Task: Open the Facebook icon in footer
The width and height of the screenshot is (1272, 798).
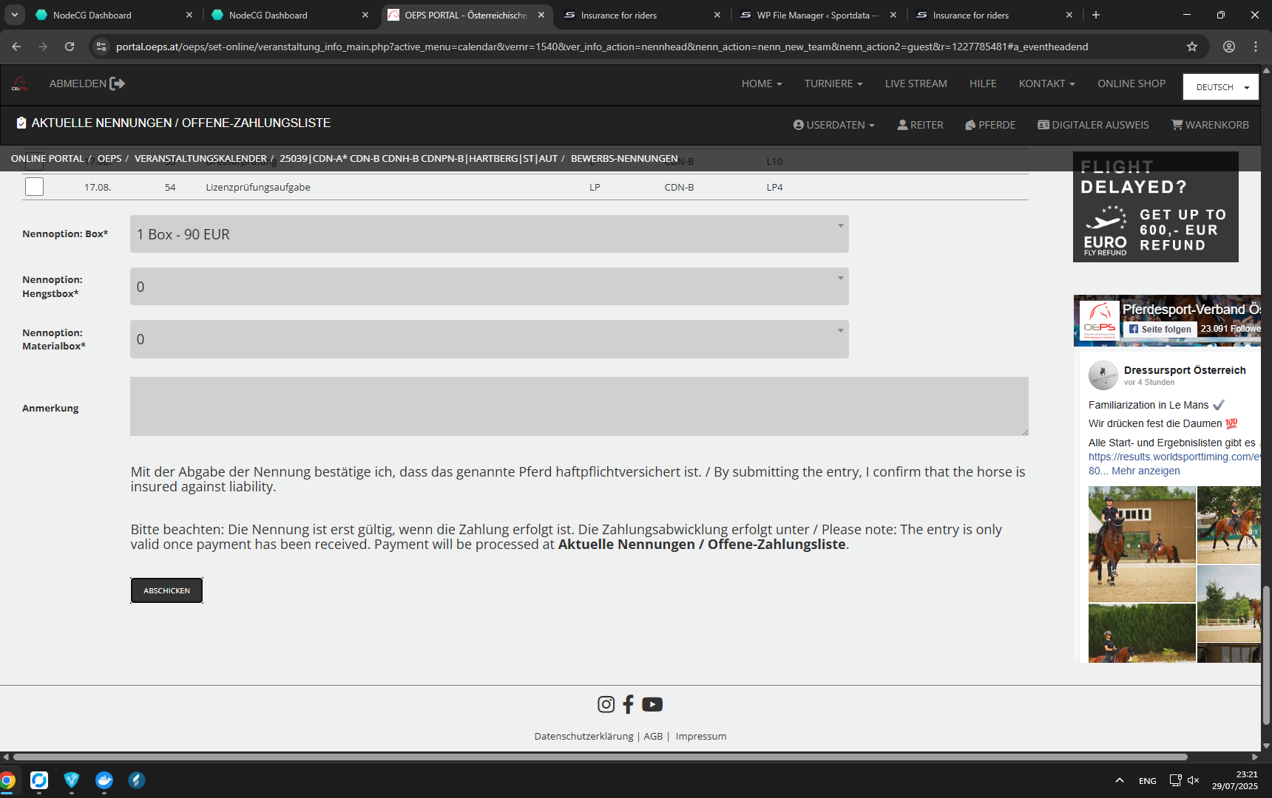Action: [x=628, y=704]
